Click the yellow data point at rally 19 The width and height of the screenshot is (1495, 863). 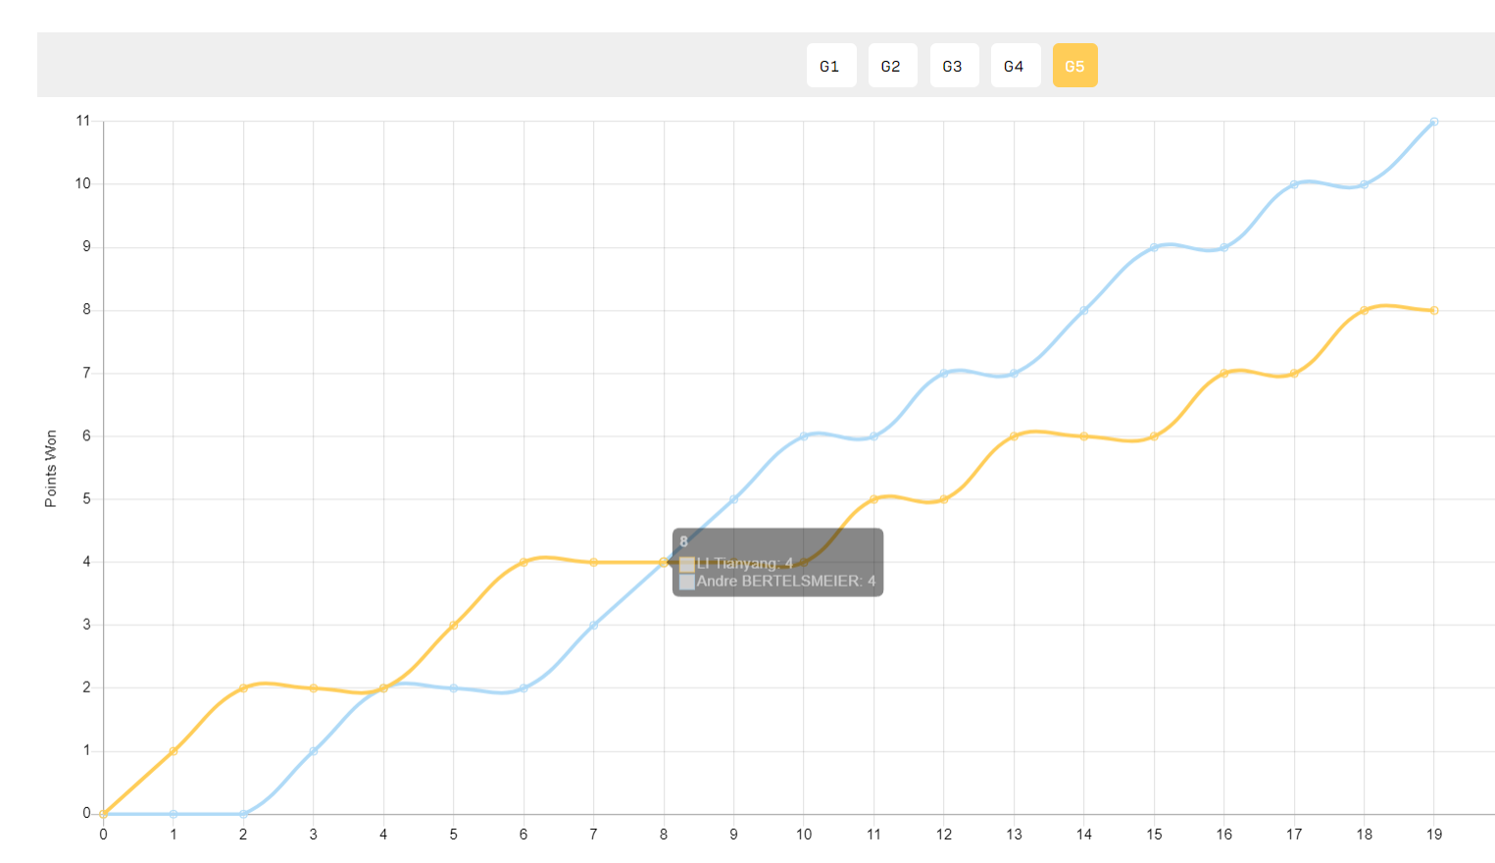(1434, 310)
